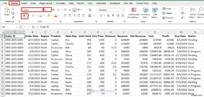Image resolution: width=204 pixels, height=97 pixels.
Task: Switch to the Data tab
Action: pyautogui.click(x=71, y=3)
